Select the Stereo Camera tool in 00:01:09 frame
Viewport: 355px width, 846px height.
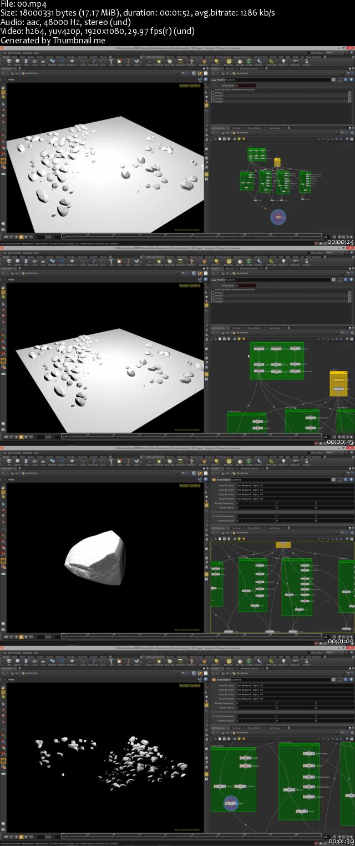point(295,461)
